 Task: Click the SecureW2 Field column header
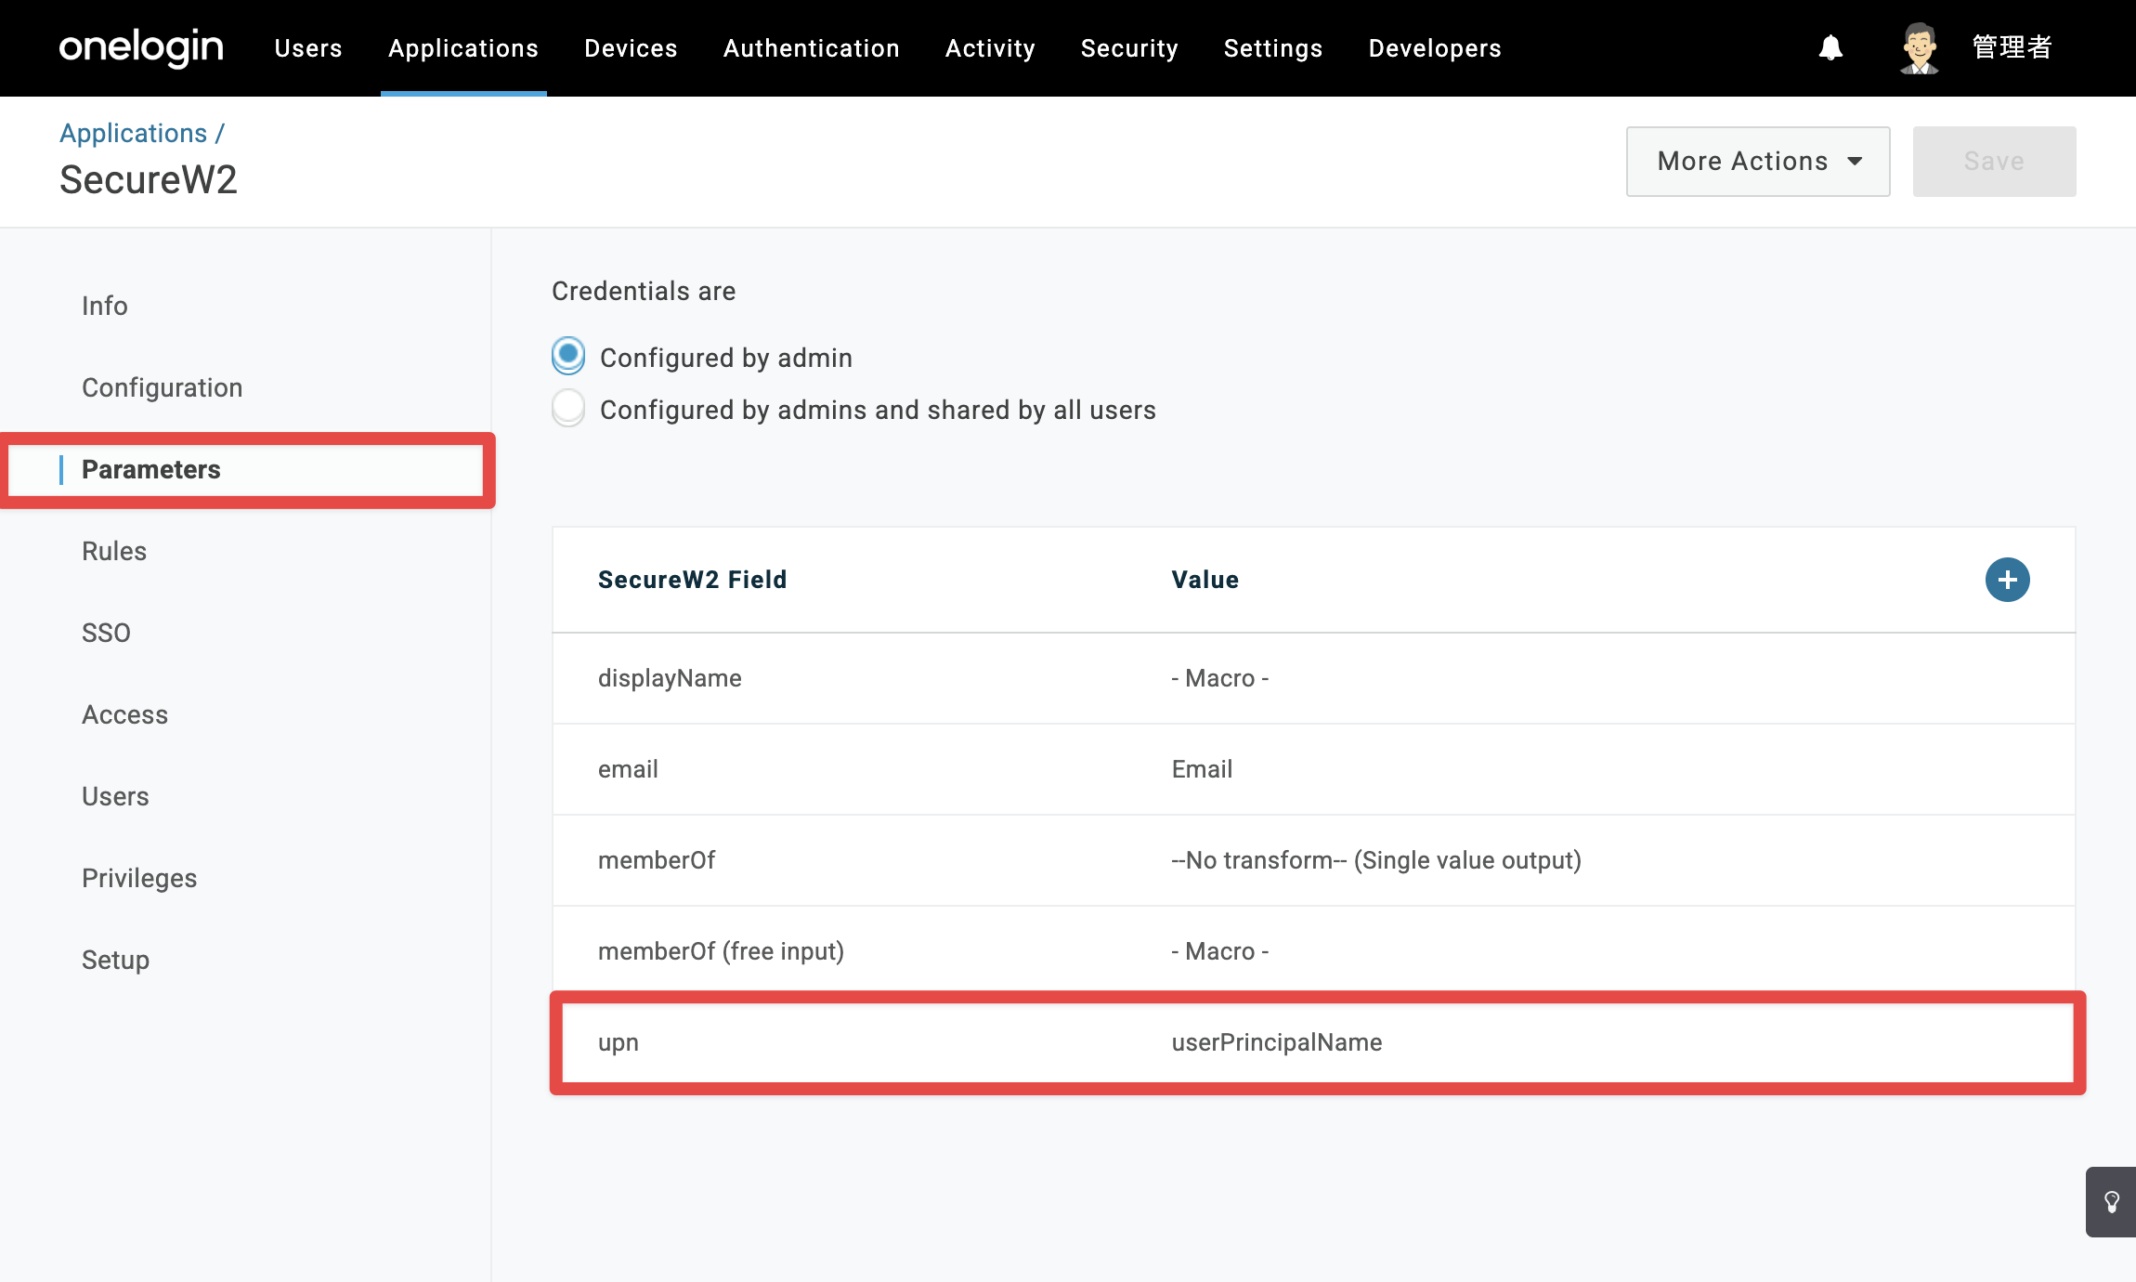coord(692,580)
